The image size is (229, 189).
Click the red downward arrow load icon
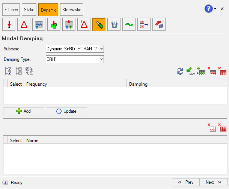pyautogui.click(x=9, y=25)
